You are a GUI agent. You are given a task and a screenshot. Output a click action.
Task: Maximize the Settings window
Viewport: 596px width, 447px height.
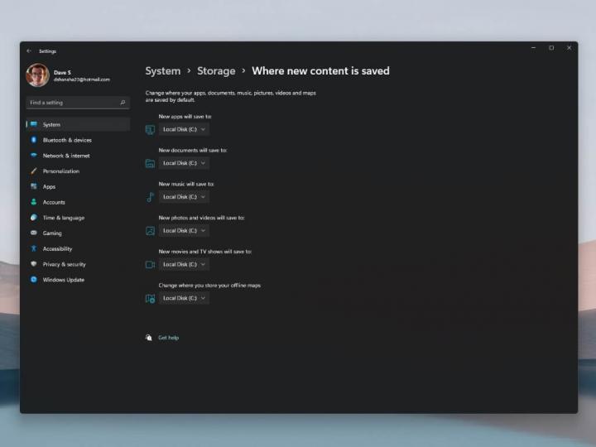coord(551,48)
